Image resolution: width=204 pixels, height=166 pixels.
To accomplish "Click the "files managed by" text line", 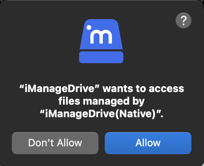I will click(101, 101).
